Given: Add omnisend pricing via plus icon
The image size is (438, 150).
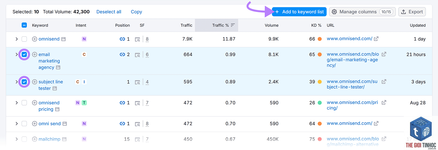Looking at the screenshot, I should tap(34, 103).
